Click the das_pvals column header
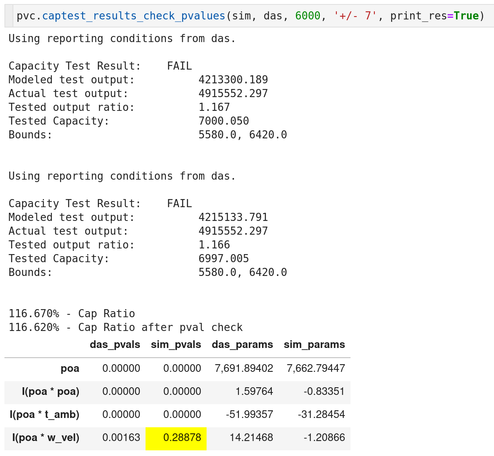 [115, 345]
